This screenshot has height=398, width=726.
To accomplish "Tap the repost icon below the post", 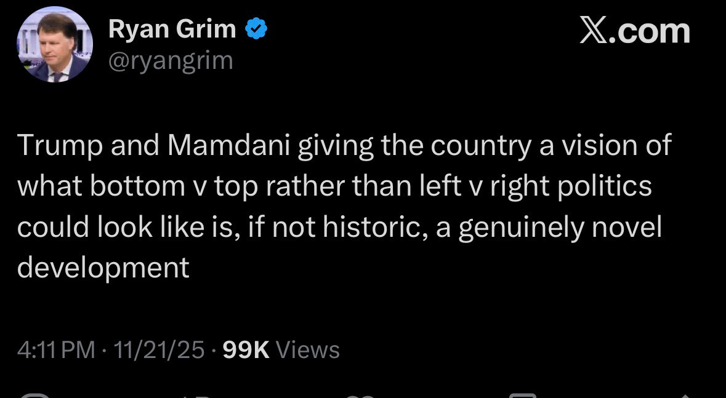I will point(197,395).
